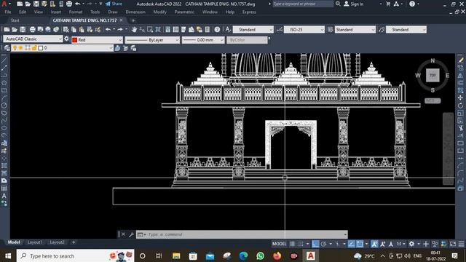Toggle layer 0 on/off lightbulb
This screenshot has height=262, width=466.
(x=15, y=48)
